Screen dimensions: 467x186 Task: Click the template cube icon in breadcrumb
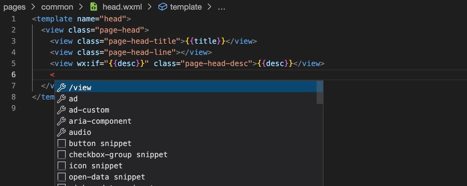click(162, 7)
